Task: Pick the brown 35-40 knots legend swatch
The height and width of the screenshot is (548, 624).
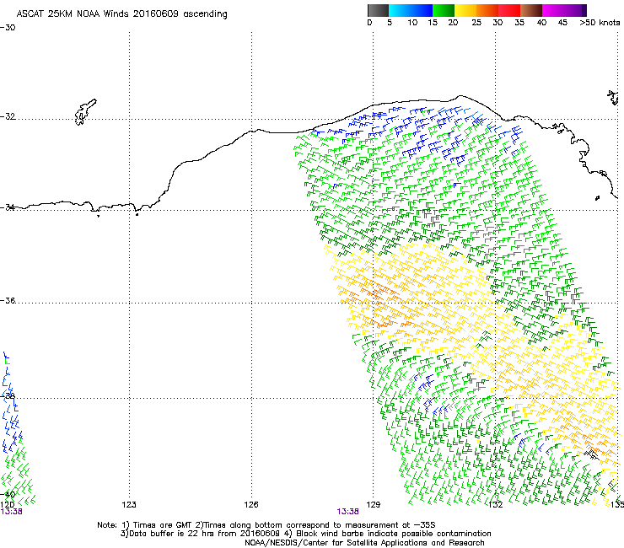Action: tap(531, 10)
